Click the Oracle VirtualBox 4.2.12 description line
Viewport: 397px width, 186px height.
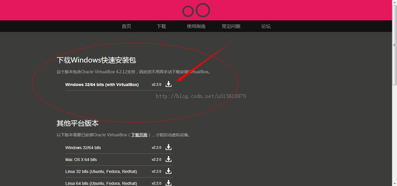[x=133, y=72]
